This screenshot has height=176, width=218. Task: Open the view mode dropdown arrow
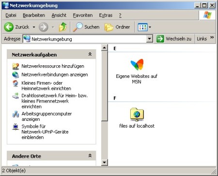[150, 27]
